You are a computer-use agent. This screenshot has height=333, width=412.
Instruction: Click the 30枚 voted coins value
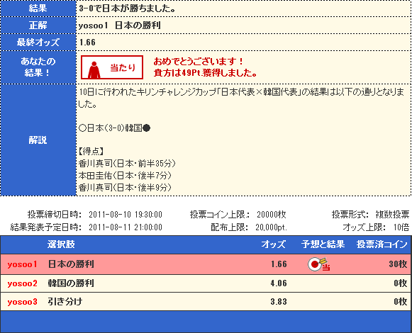coord(398,264)
